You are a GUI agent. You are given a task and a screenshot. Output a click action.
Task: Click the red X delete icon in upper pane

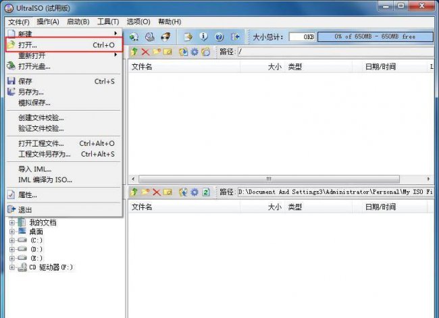tap(145, 51)
